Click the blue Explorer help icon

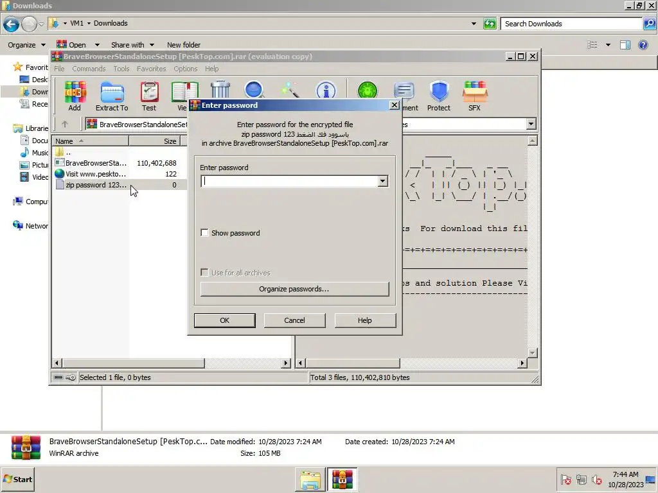coord(643,45)
